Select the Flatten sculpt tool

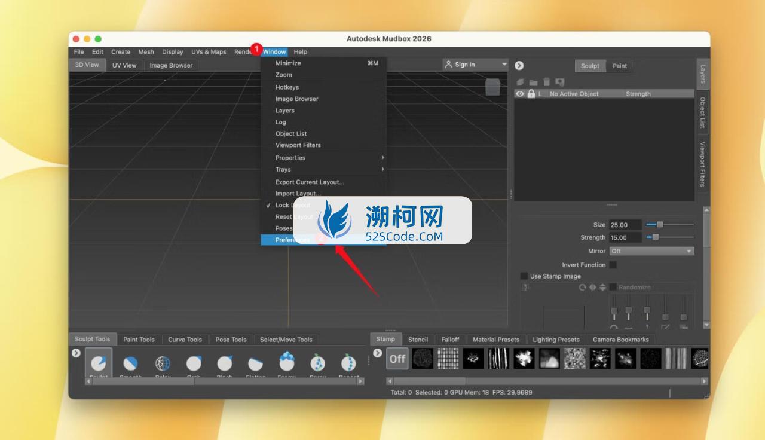click(x=256, y=364)
